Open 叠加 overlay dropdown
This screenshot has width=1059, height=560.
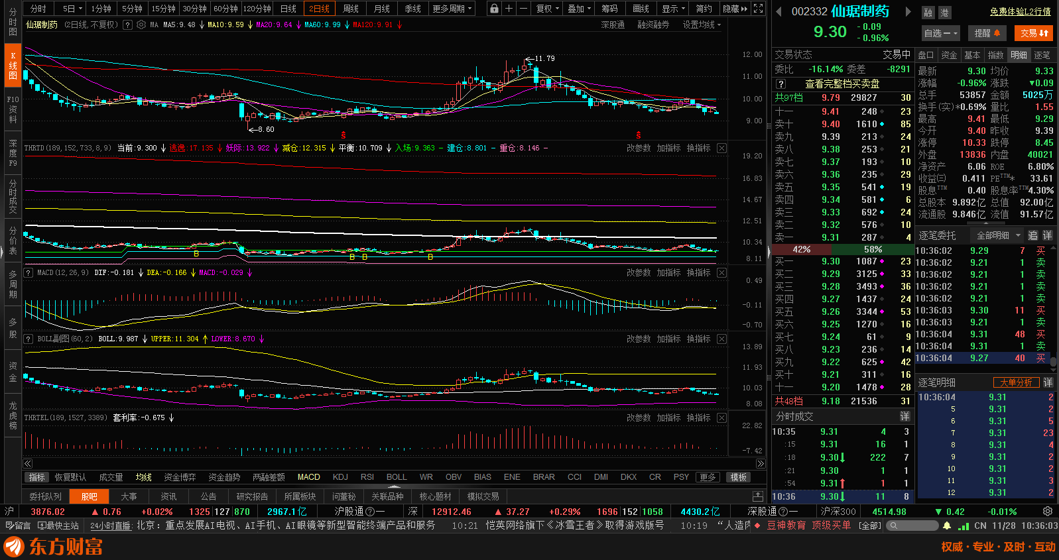click(579, 9)
